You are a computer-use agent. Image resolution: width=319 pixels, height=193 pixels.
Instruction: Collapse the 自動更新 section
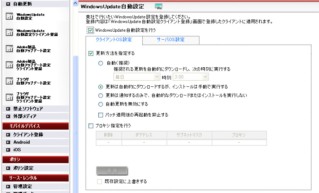click(x=8, y=4)
